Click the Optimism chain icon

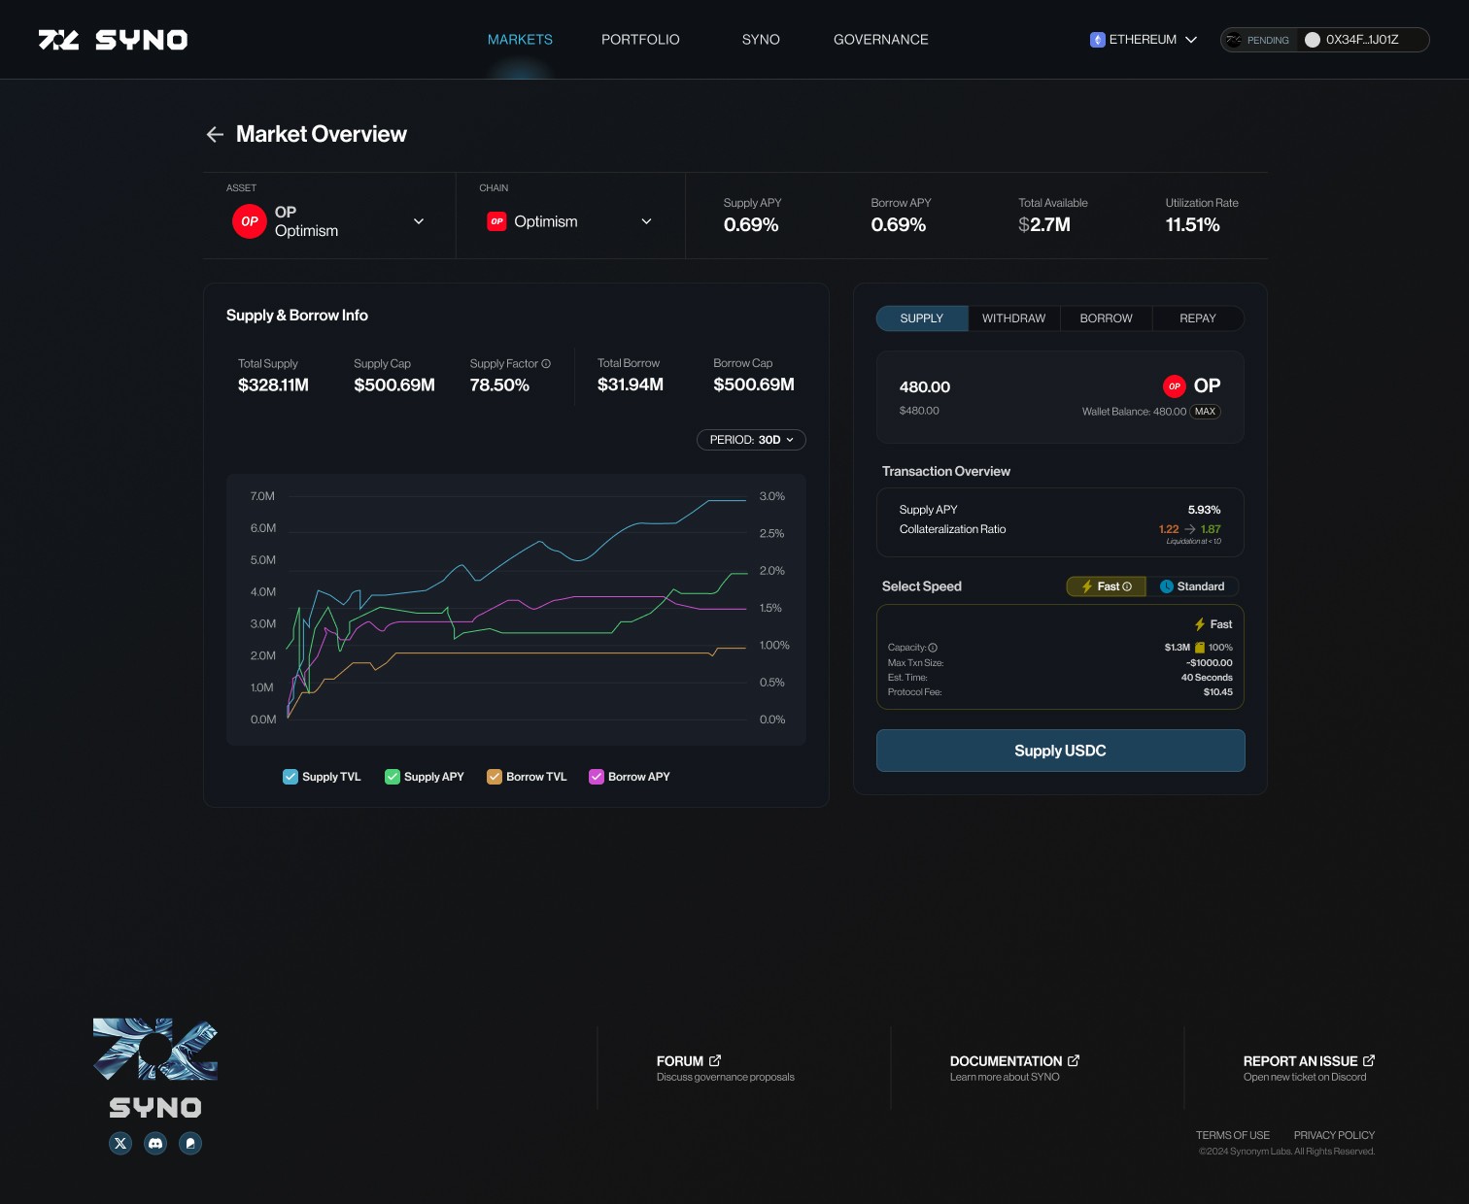point(496,221)
